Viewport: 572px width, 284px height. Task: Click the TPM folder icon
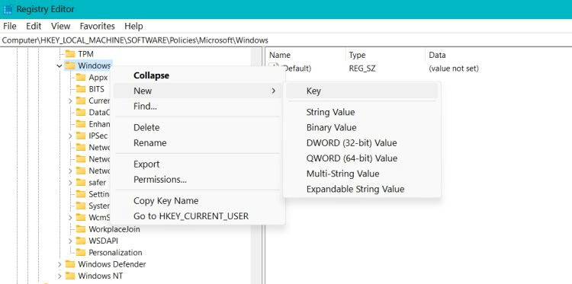coord(70,54)
